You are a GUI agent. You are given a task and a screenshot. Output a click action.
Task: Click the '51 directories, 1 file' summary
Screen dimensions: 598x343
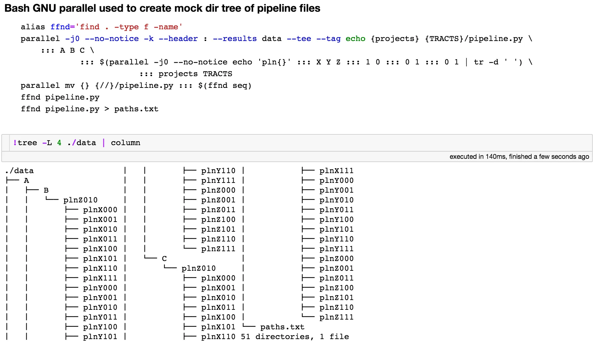[x=295, y=337]
